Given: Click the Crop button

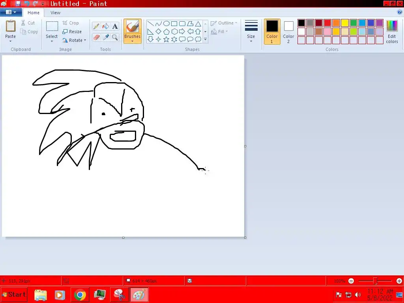Looking at the screenshot, I should point(71,23).
